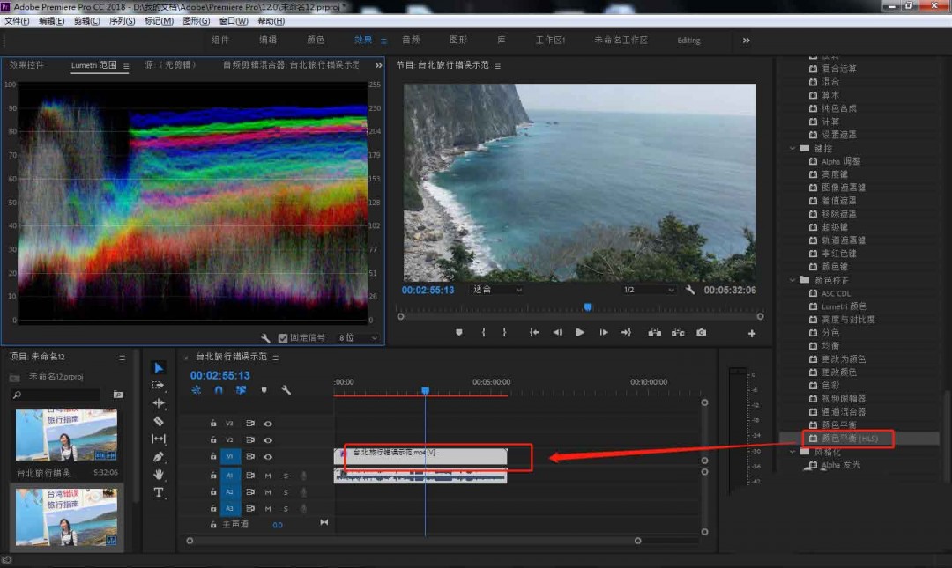Select the Razor tool in the toolbar

[159, 421]
